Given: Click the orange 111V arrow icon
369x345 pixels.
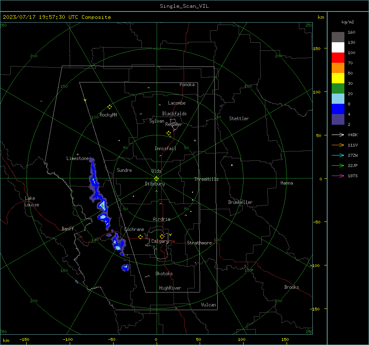Looking at the screenshot, I should [x=338, y=145].
